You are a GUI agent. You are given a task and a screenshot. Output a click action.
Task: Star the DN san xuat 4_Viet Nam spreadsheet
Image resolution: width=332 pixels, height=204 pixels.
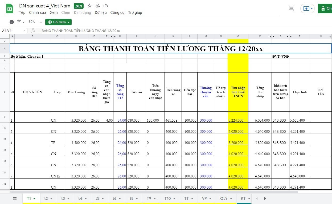[x=89, y=6]
